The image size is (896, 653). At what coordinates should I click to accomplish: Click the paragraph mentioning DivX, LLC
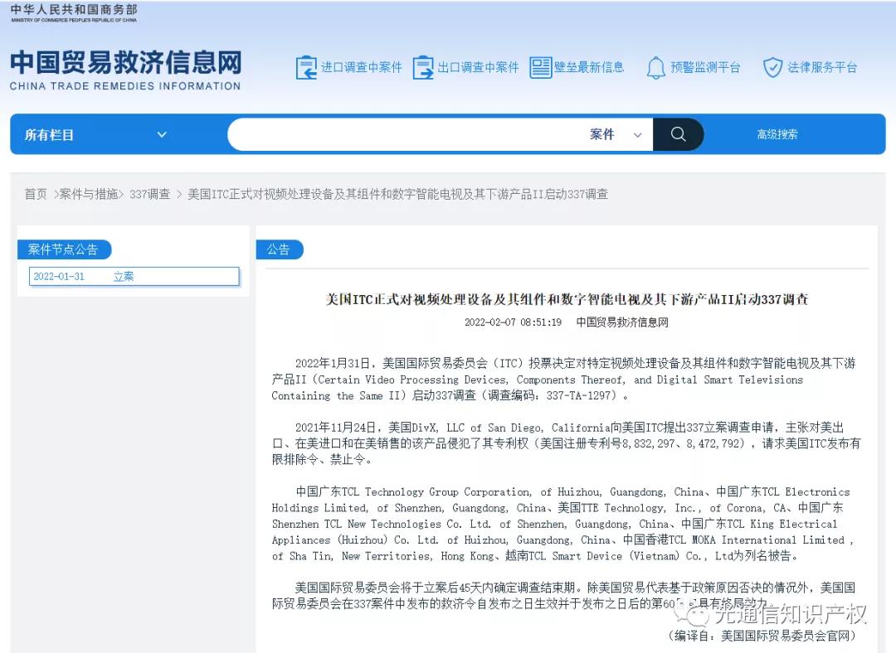566,443
